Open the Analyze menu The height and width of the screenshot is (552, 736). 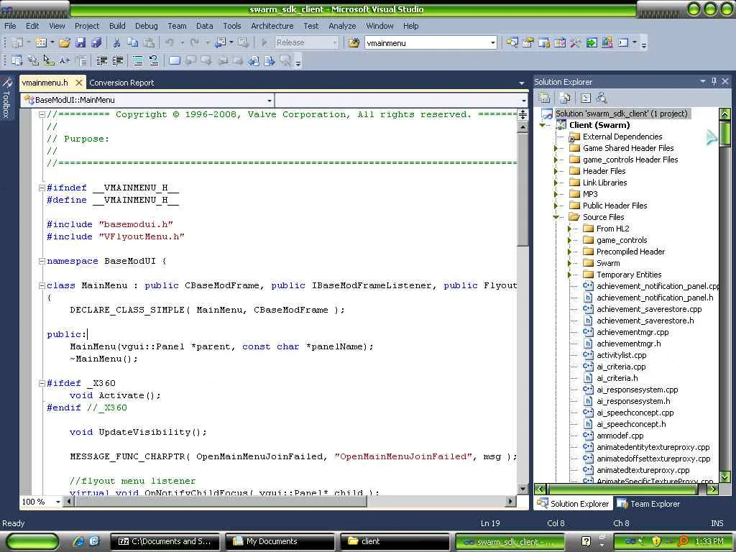point(342,26)
